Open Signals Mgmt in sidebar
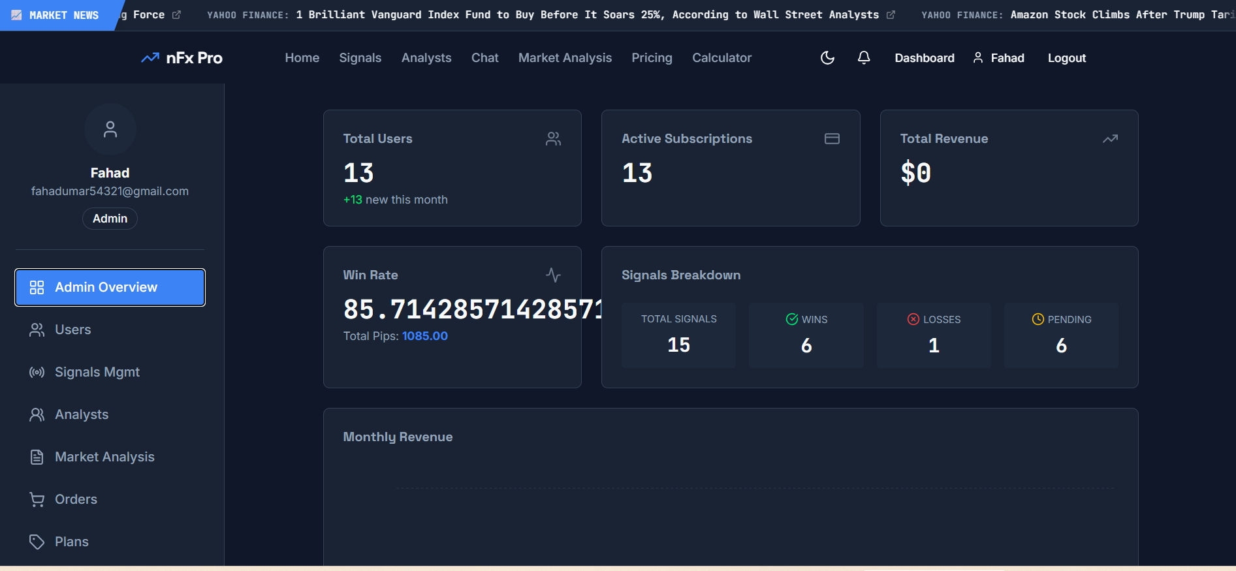 (x=110, y=372)
